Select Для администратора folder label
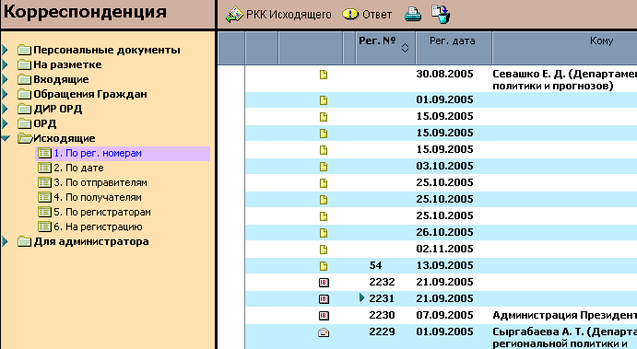 point(91,241)
